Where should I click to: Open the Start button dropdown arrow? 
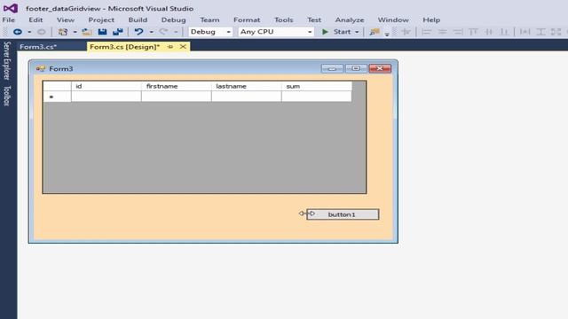[x=357, y=32]
